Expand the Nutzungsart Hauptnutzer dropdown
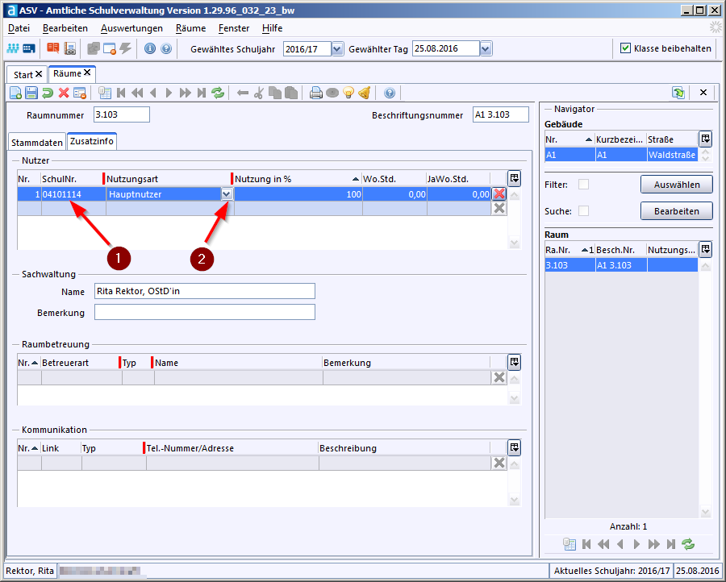The width and height of the screenshot is (726, 582). pyautogui.click(x=227, y=194)
